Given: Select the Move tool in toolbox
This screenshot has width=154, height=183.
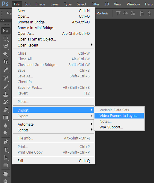Looking at the screenshot, I should click(6, 31).
